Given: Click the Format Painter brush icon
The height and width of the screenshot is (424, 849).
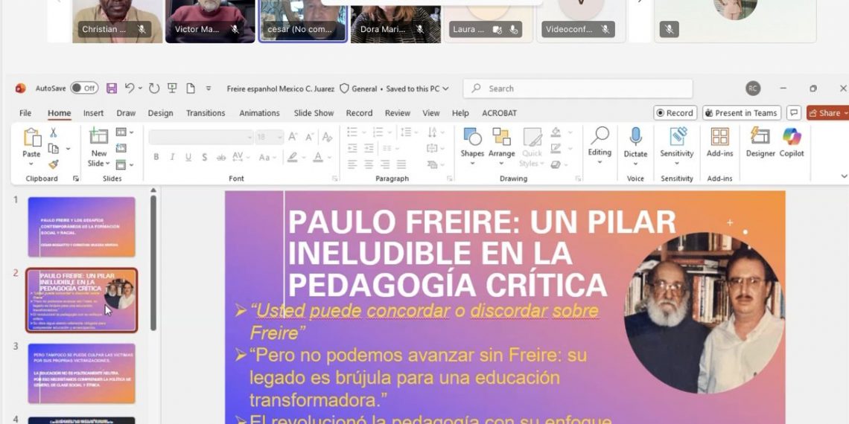Looking at the screenshot, I should coord(54,164).
